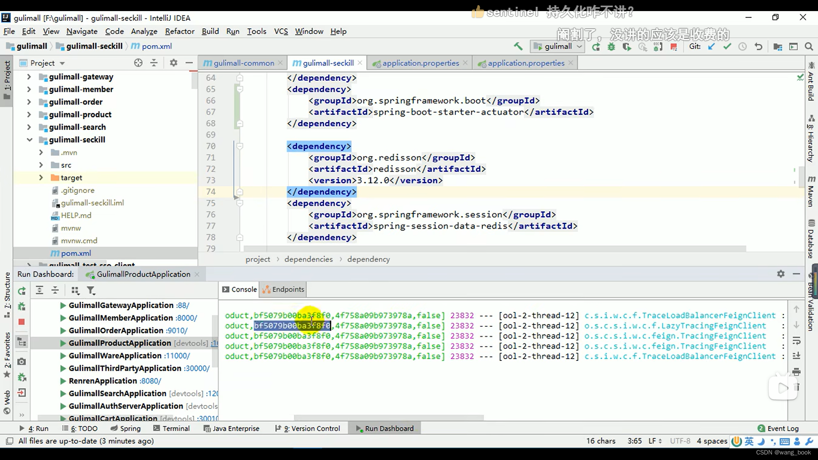Locate current file in Project tree
Image resolution: width=818 pixels, height=460 pixels.
click(x=138, y=63)
